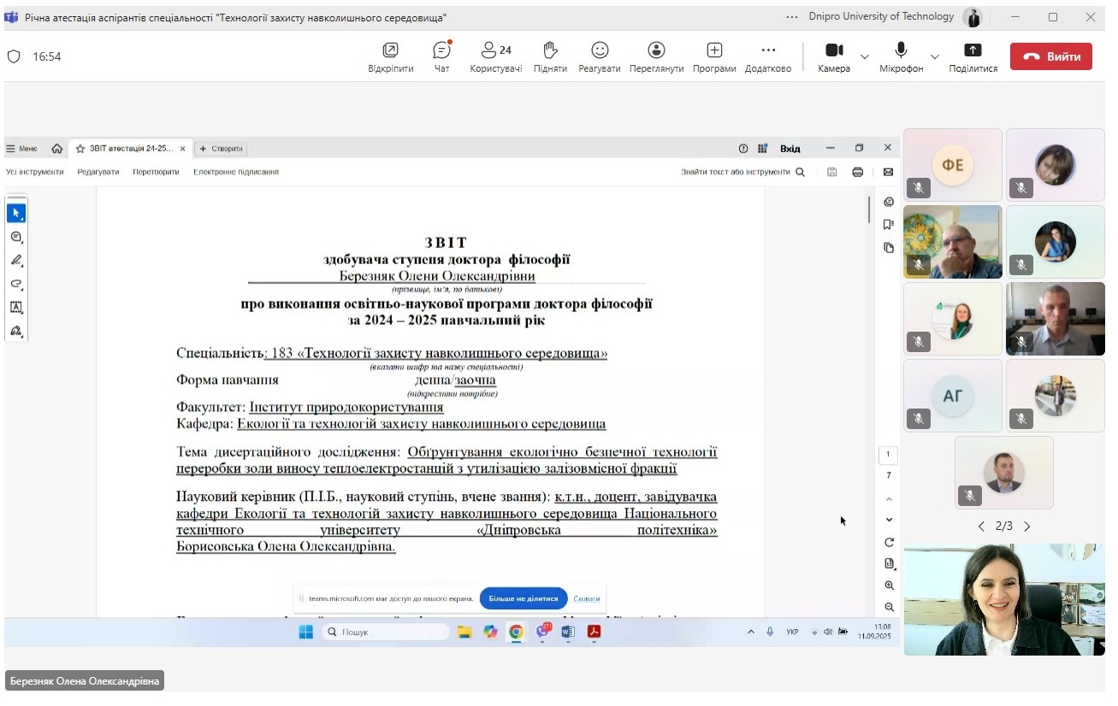Click Поділитися to share screen

(x=973, y=56)
